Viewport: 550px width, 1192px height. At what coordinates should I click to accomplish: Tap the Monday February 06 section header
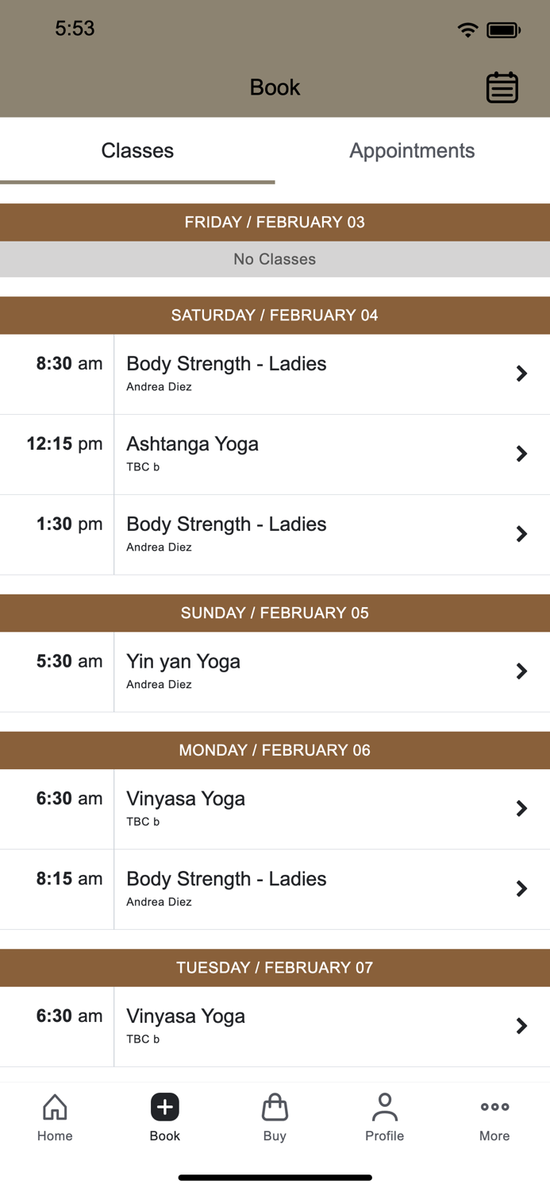tap(275, 750)
